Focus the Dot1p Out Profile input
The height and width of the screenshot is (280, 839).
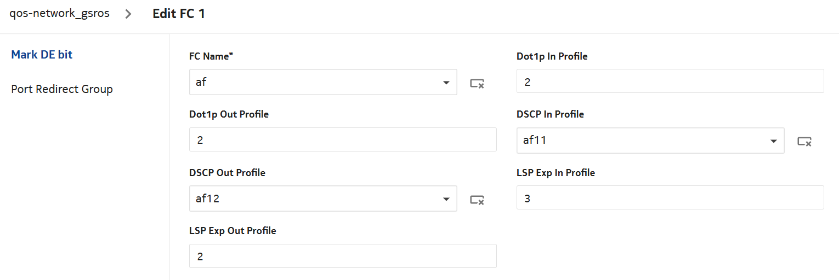pyautogui.click(x=343, y=140)
